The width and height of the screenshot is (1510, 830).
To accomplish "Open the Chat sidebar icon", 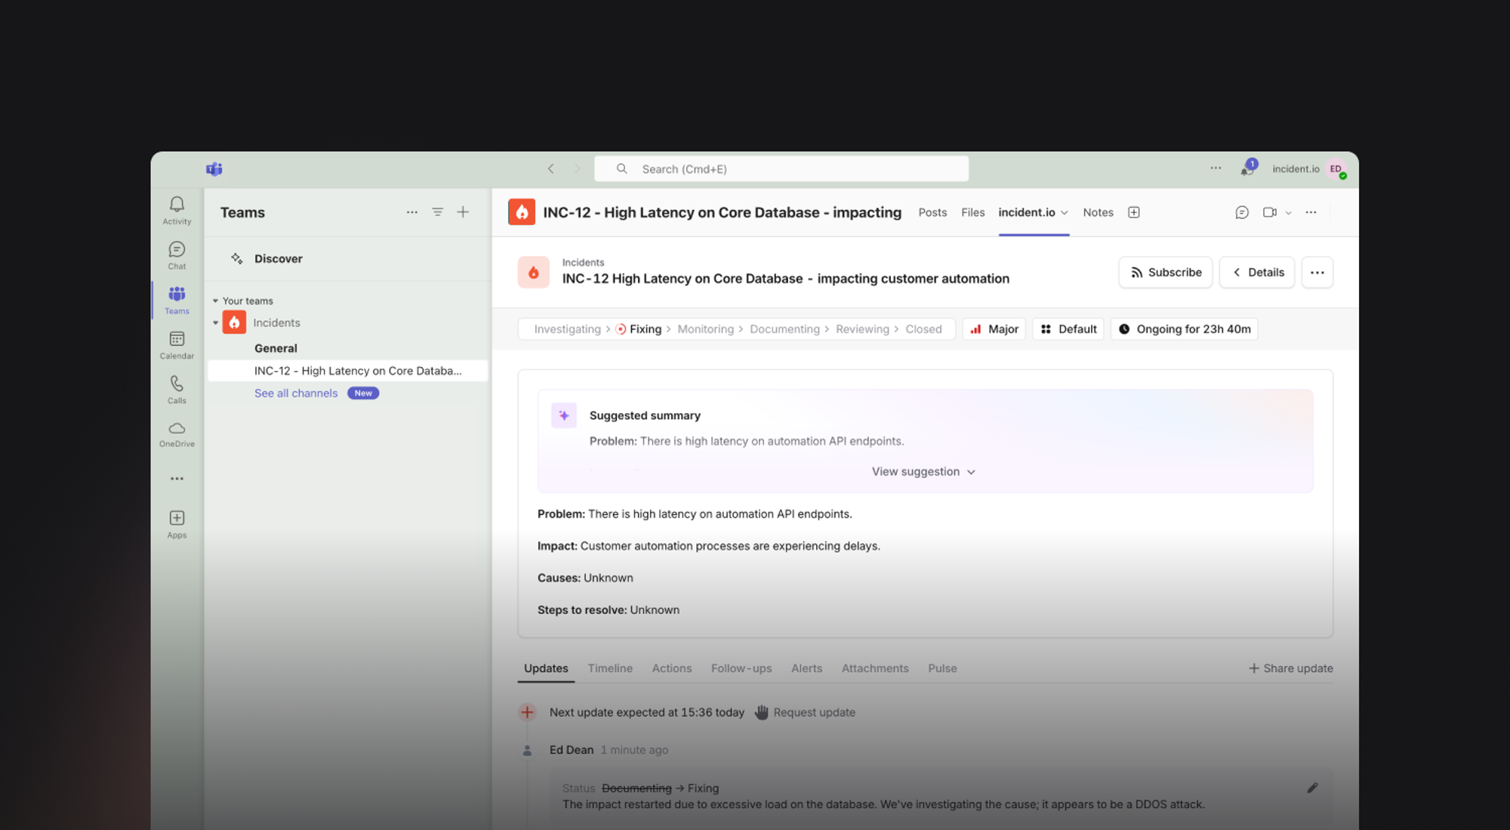I will pos(177,250).
